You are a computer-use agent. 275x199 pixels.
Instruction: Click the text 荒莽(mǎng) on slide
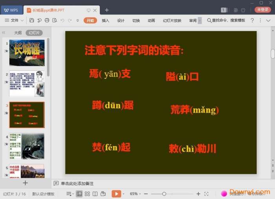pos(195,110)
